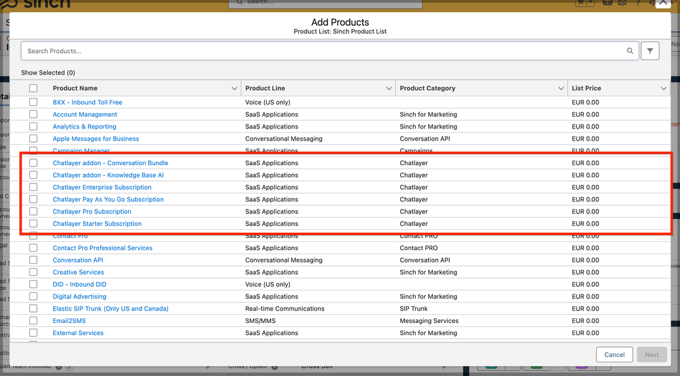This screenshot has height=376, width=680.
Task: Open the External Services link
Action: [78, 332]
